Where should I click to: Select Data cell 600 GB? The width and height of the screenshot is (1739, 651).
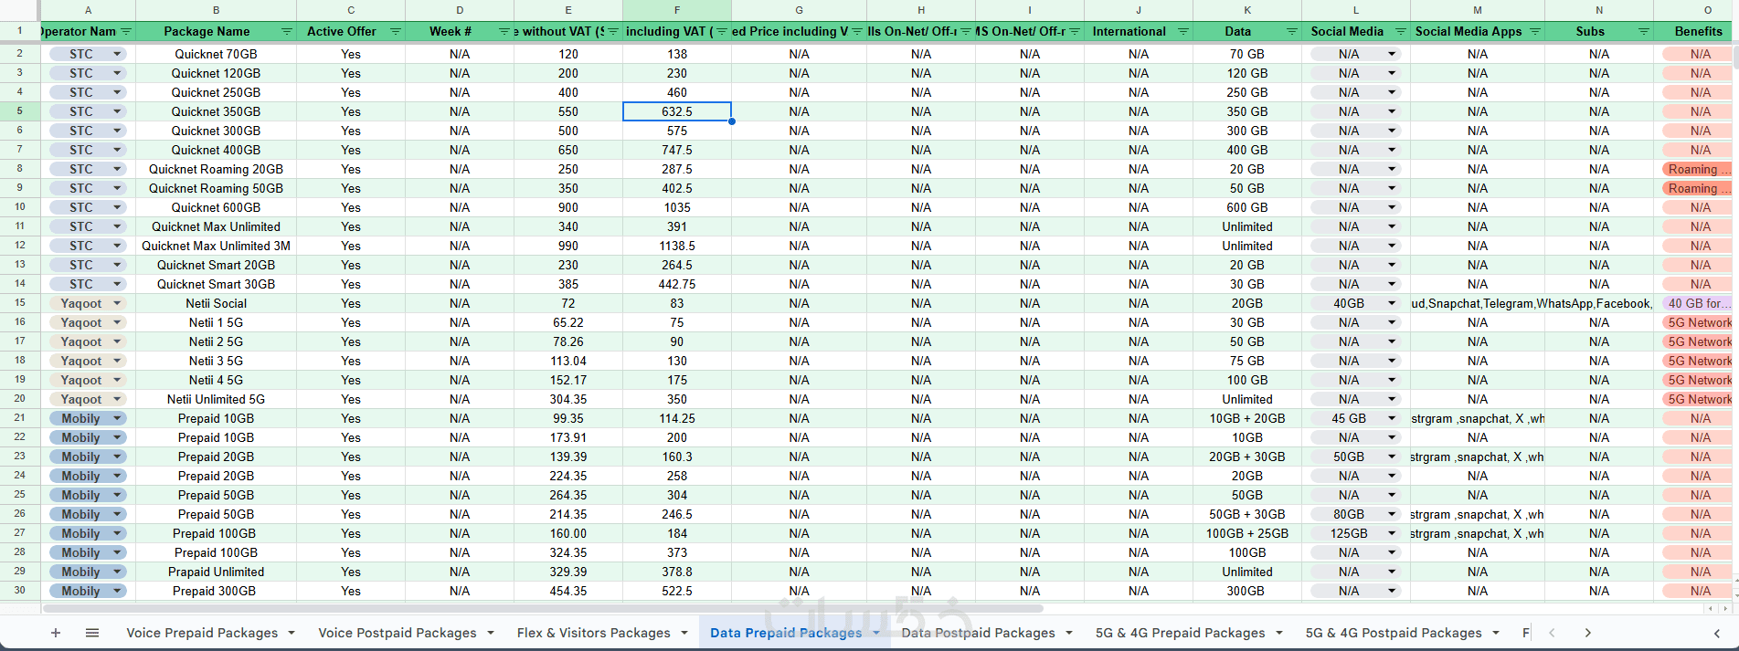coord(1247,207)
